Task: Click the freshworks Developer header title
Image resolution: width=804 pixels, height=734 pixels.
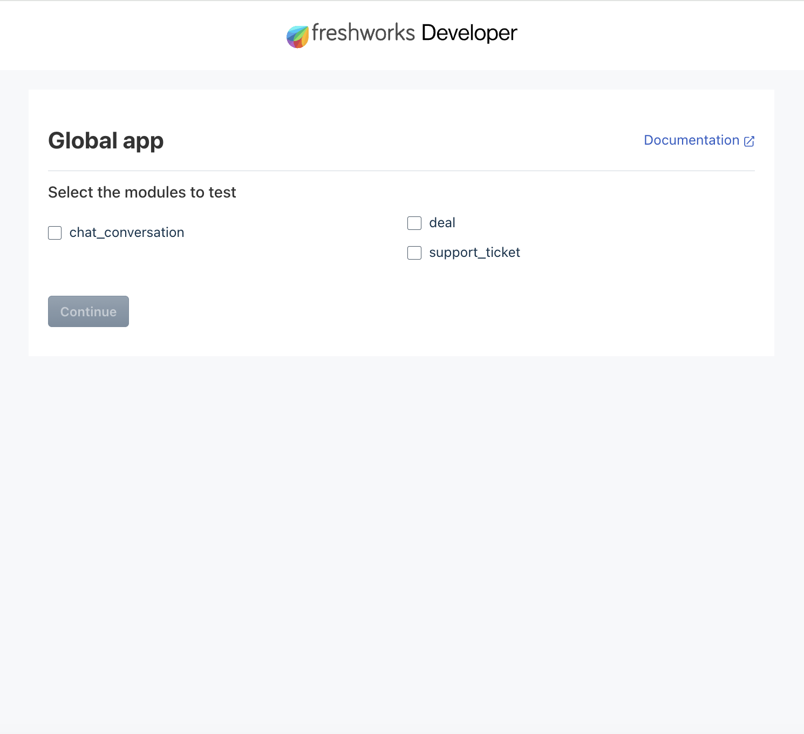Action: pyautogui.click(x=414, y=33)
